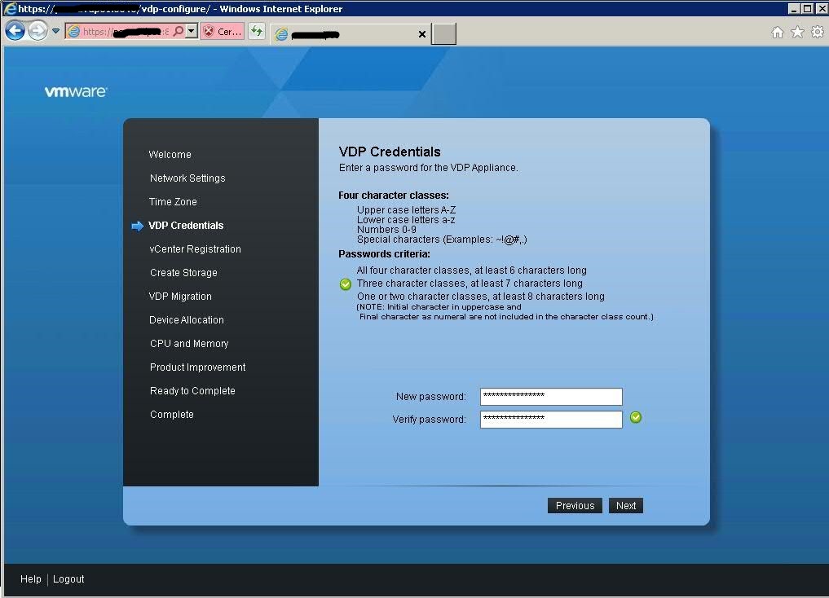
Task: Click 'Special characters (Examples' line
Action: click(x=442, y=240)
